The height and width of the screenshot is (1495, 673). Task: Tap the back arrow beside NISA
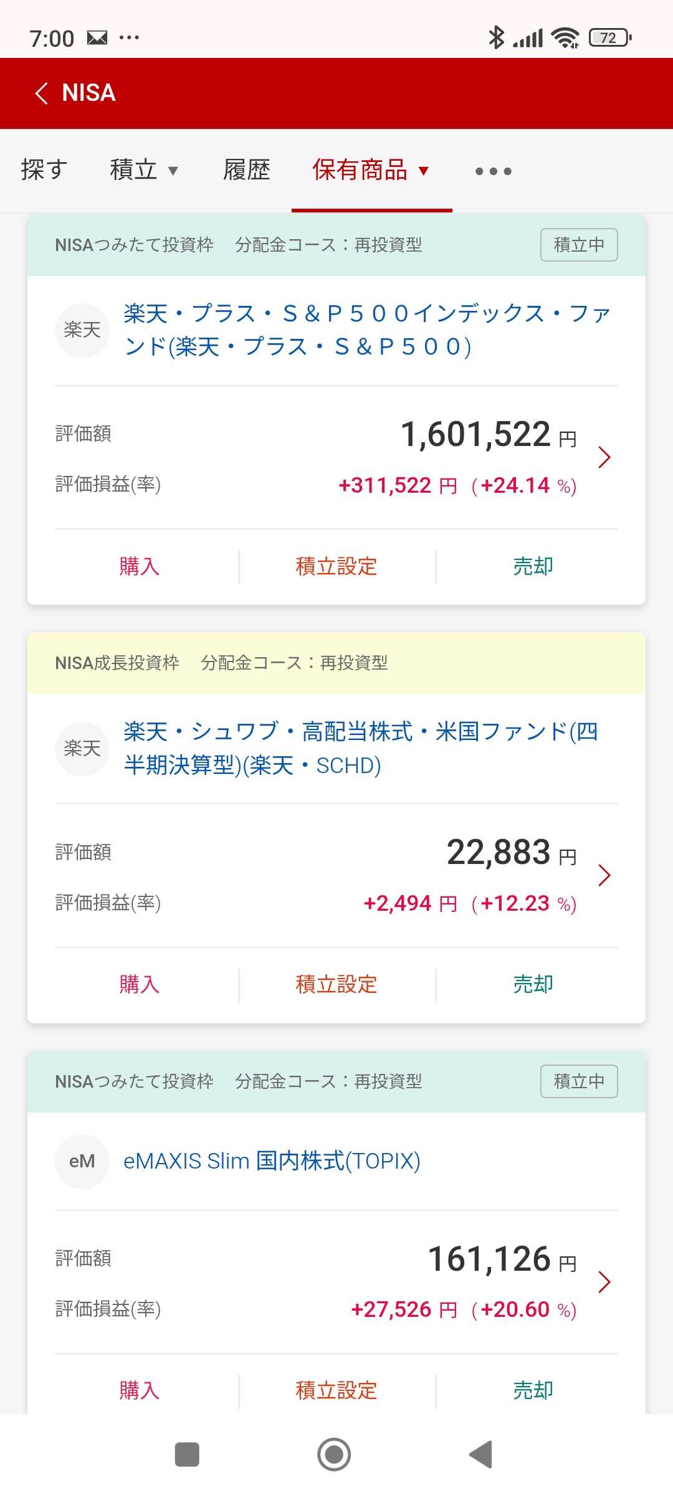pyautogui.click(x=42, y=93)
